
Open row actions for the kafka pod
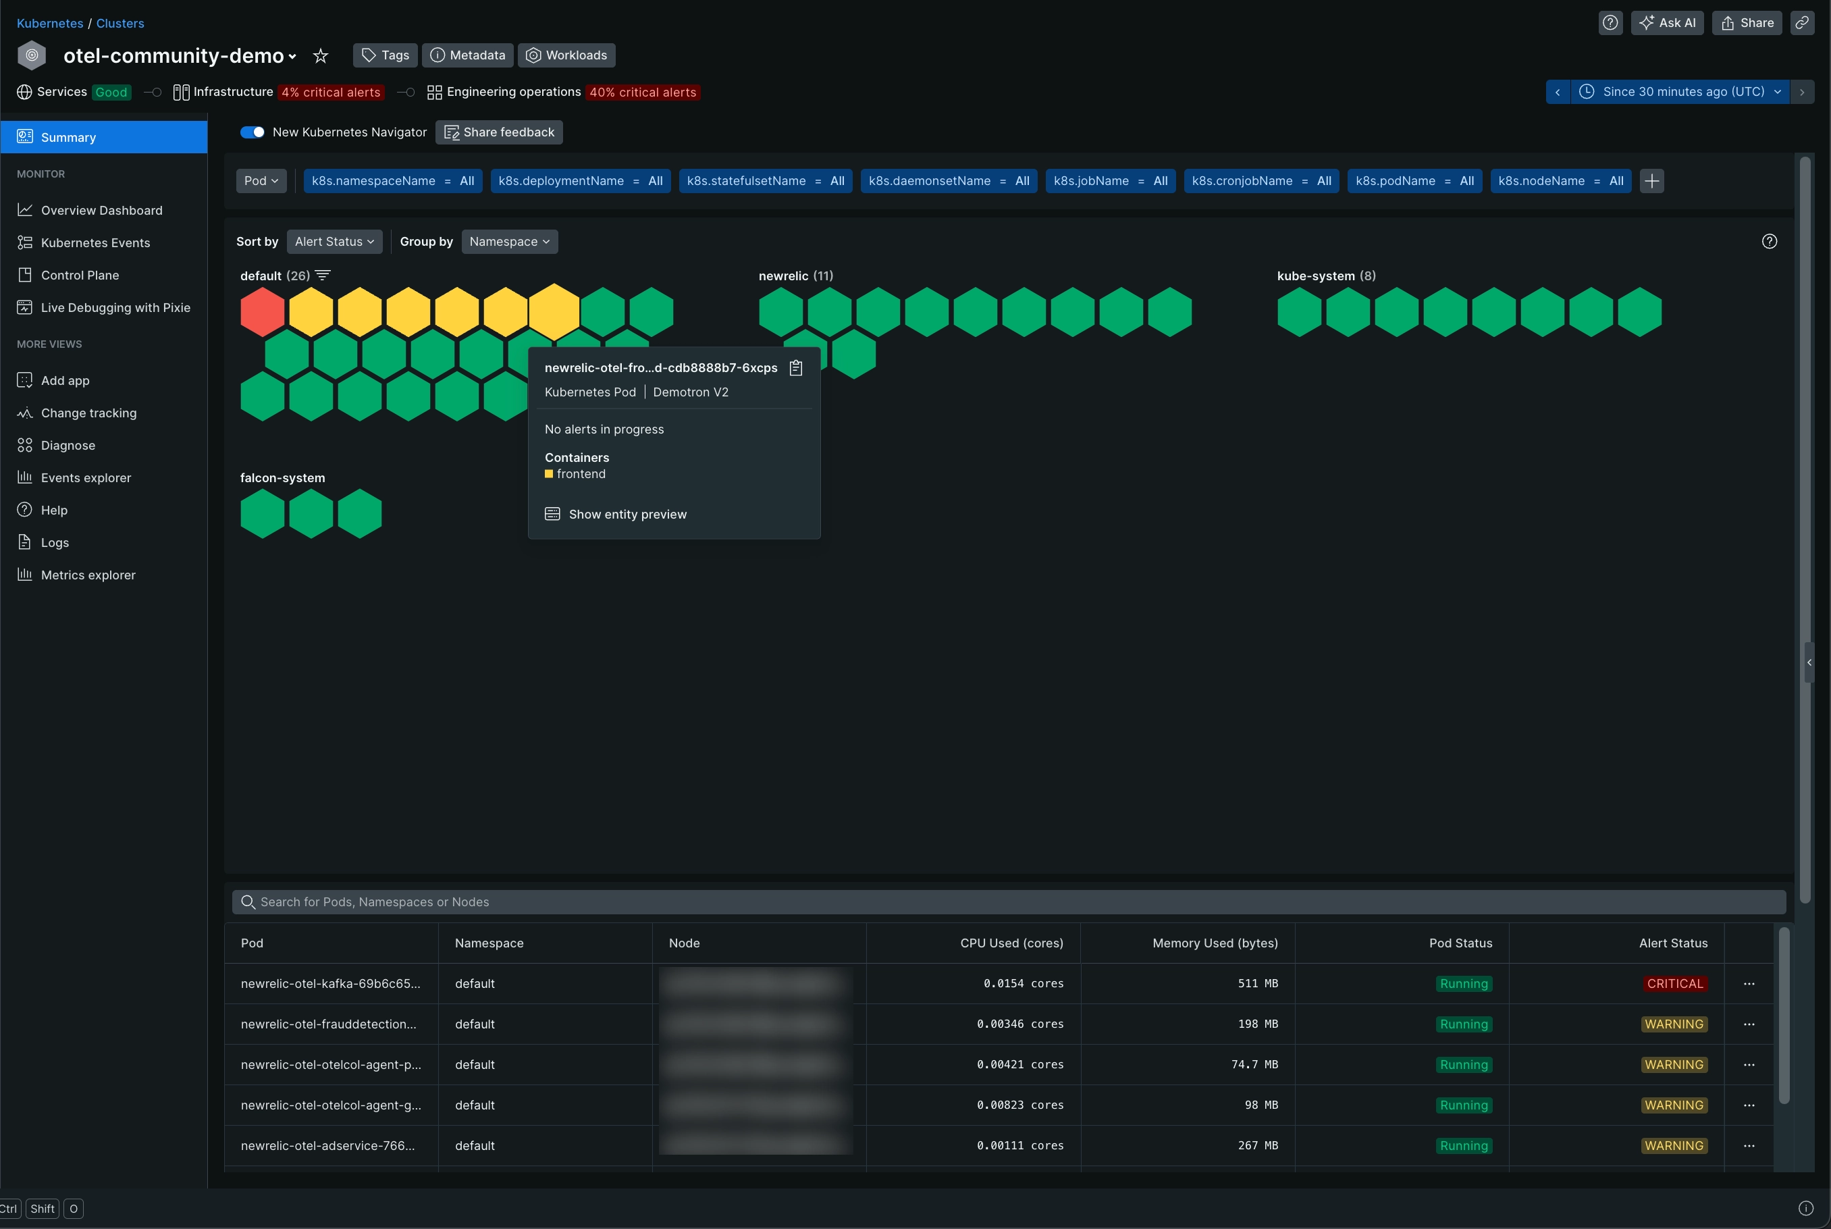pos(1749,984)
